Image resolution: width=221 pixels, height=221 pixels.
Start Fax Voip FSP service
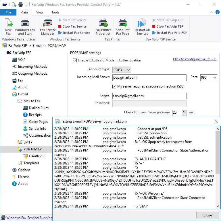coord(168,20)
